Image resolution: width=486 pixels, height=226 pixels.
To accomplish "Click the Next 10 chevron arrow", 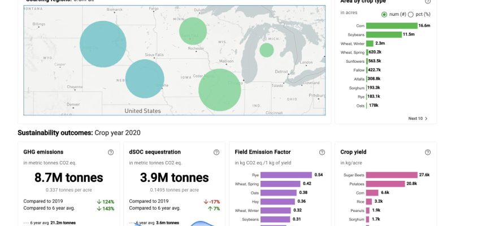I will pyautogui.click(x=426, y=119).
